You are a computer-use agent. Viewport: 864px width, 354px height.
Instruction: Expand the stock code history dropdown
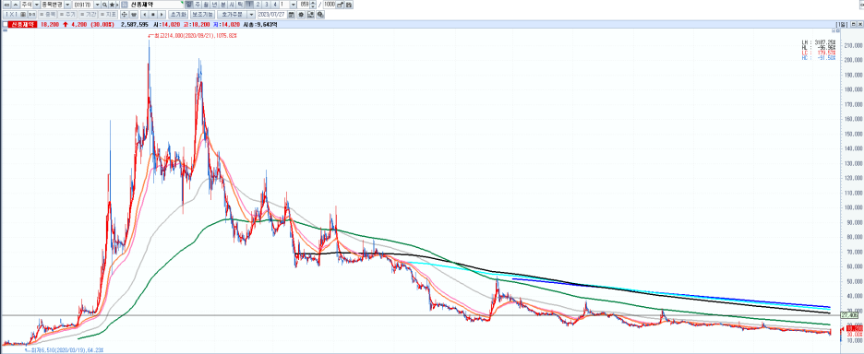98,5
